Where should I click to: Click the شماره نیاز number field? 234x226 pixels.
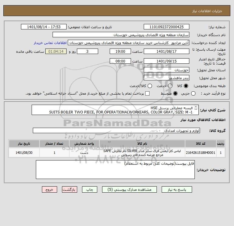pos(167,27)
